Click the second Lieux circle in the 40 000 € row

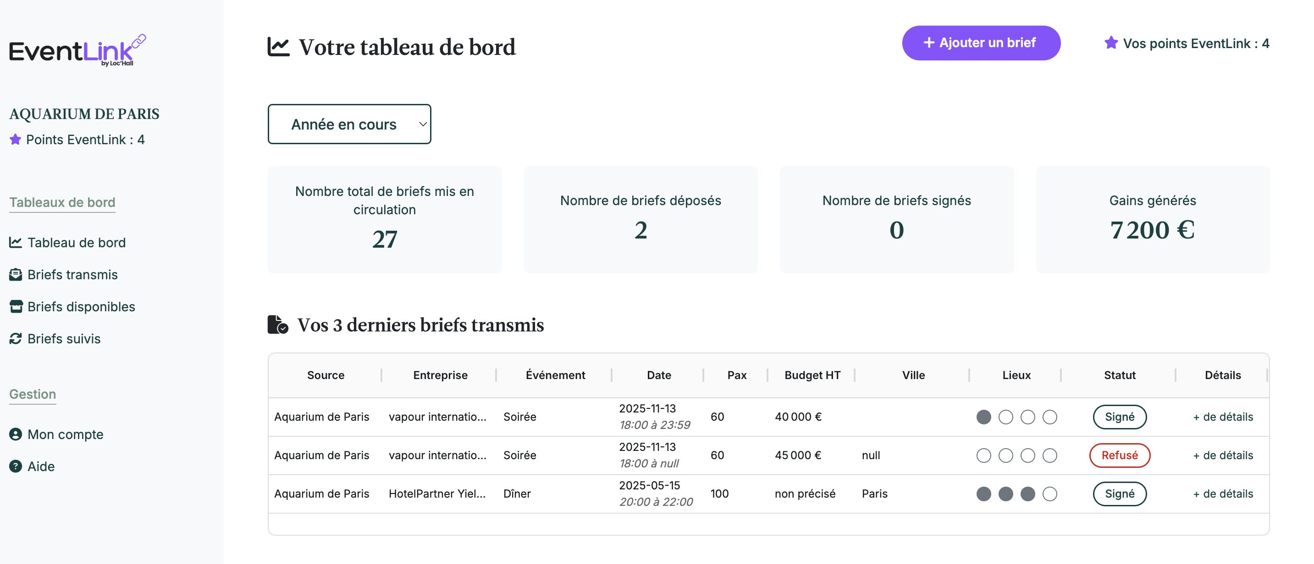tap(1005, 417)
